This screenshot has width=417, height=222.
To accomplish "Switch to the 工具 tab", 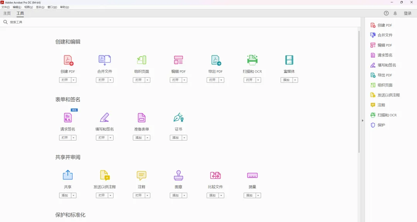I will (20, 13).
